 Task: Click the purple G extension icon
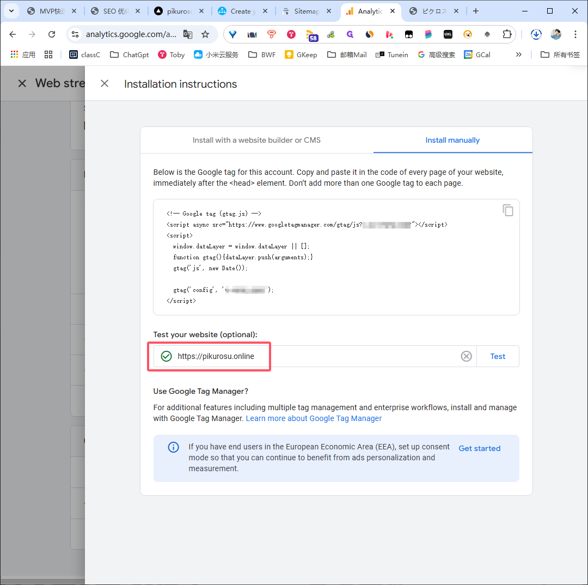pos(350,34)
